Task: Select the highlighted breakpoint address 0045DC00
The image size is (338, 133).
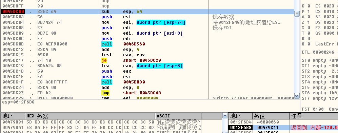Action: pos(13,12)
